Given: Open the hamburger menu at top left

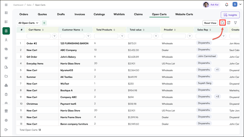Looking at the screenshot, I should pyautogui.click(x=6, y=5).
